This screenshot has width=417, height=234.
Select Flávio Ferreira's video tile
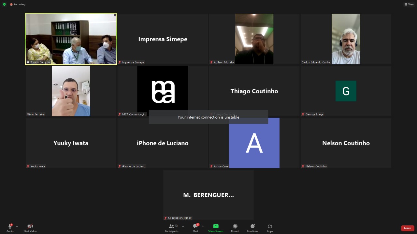pyautogui.click(x=71, y=91)
